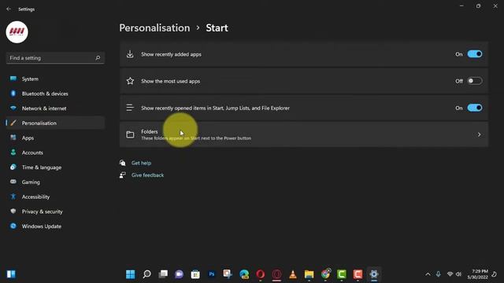Expand the Folders row chevron

click(479, 134)
